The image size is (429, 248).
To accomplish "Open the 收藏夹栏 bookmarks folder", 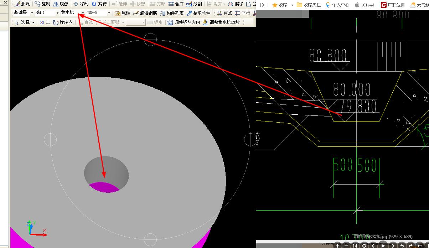I will pyautogui.click(x=309, y=5).
